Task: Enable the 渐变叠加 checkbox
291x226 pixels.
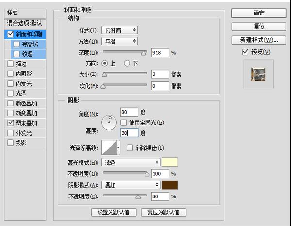Action: pos(10,113)
